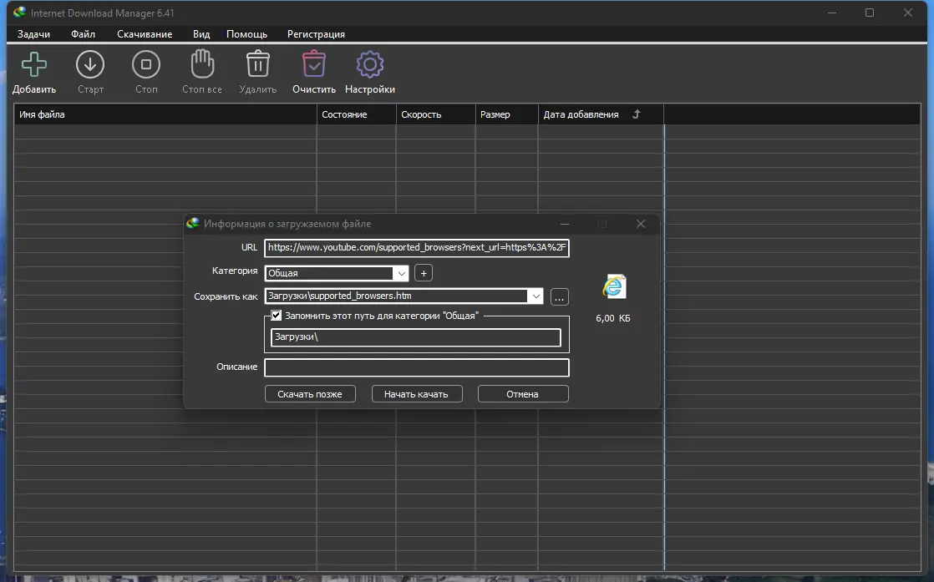Click the IDM logo in the main title bar
Image resolution: width=934 pixels, height=582 pixels.
tap(20, 13)
